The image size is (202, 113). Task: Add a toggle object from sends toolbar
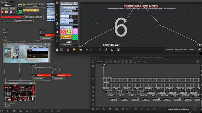click(119, 62)
